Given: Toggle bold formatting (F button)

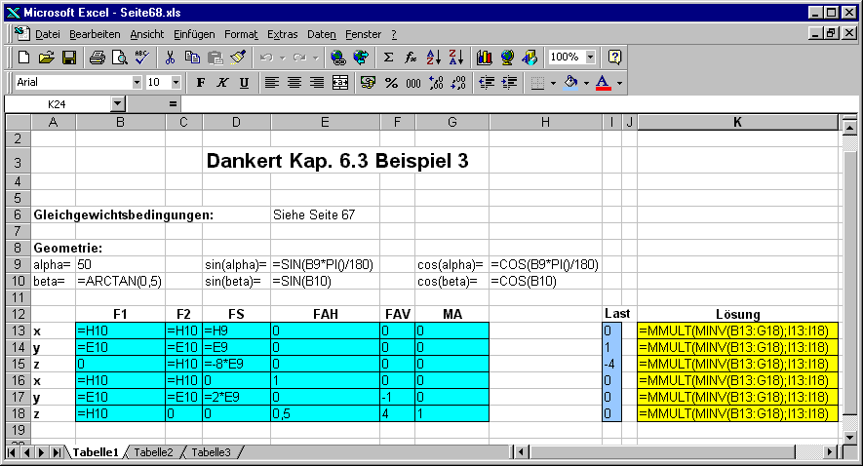Looking at the screenshot, I should (201, 83).
